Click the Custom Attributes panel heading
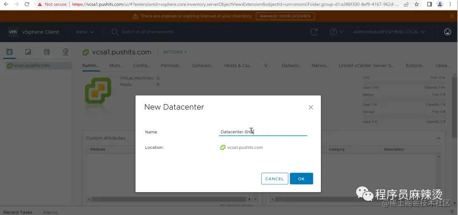Viewport: 458px width, 215px height. click(106, 138)
